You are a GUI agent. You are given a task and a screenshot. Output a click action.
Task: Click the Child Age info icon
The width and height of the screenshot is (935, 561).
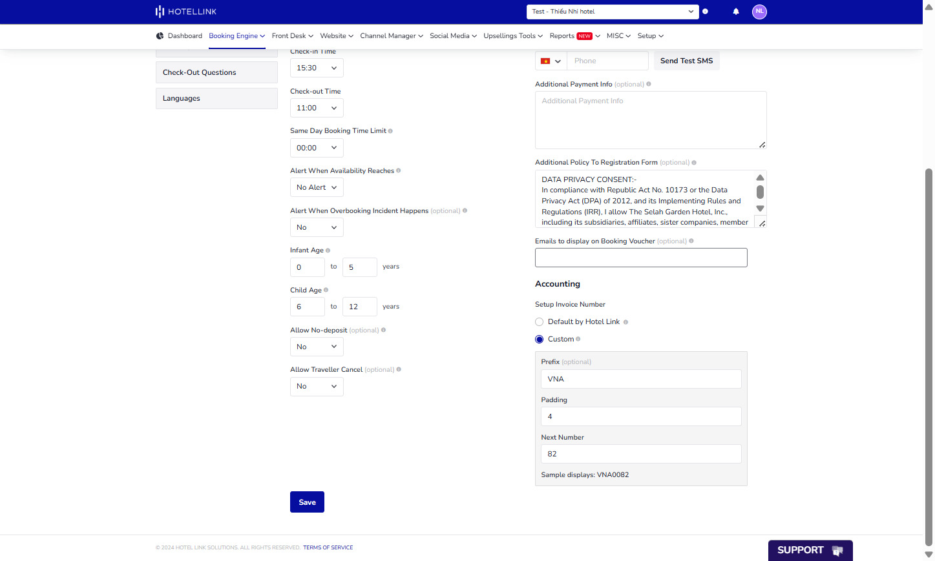pos(326,290)
